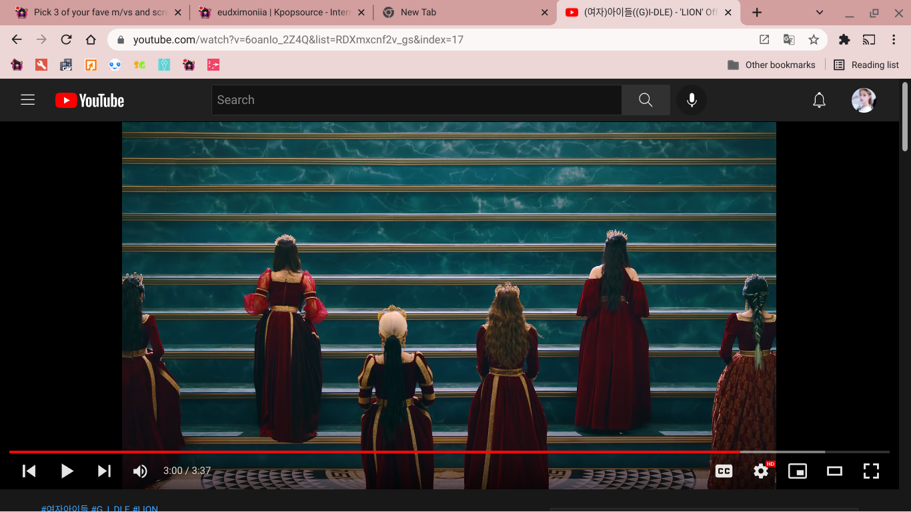Close the (G)I-DLE LION YouTube tab
The height and width of the screenshot is (512, 911).
pos(728,12)
